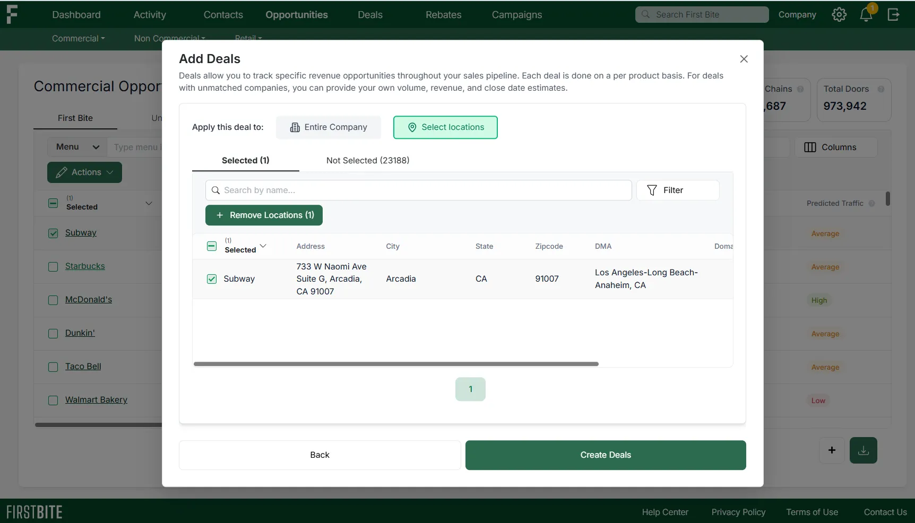This screenshot has width=915, height=523.
Task: Open the Opportunities page
Action: [x=297, y=15]
